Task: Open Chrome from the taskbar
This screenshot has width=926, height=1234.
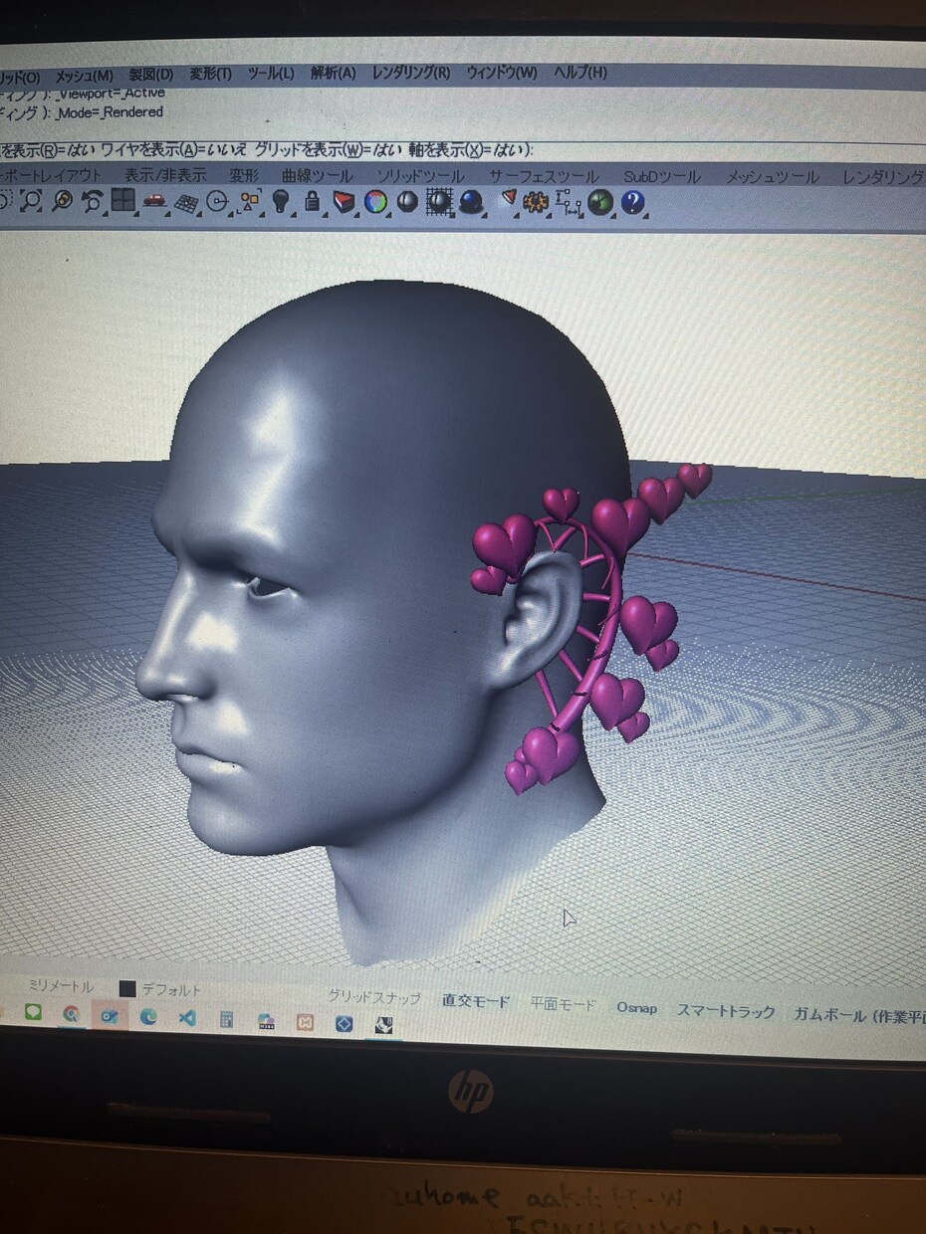Action: click(71, 1014)
